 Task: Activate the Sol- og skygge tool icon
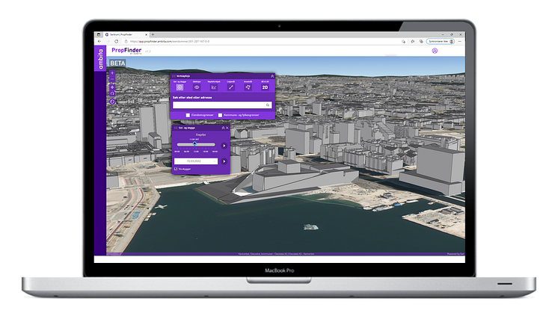coord(180,87)
